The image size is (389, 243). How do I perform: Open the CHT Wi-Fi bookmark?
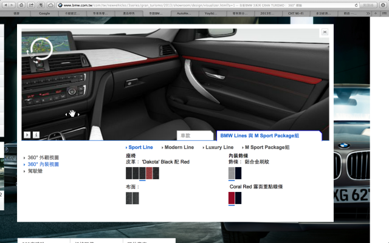point(295,13)
